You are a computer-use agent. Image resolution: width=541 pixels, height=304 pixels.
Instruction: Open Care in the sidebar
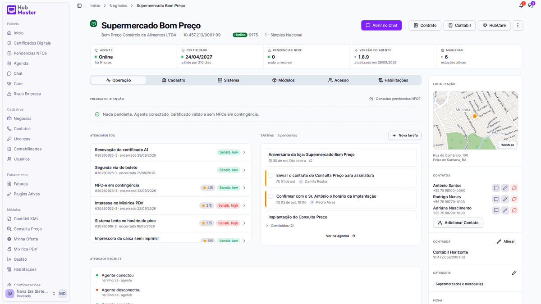click(37, 84)
